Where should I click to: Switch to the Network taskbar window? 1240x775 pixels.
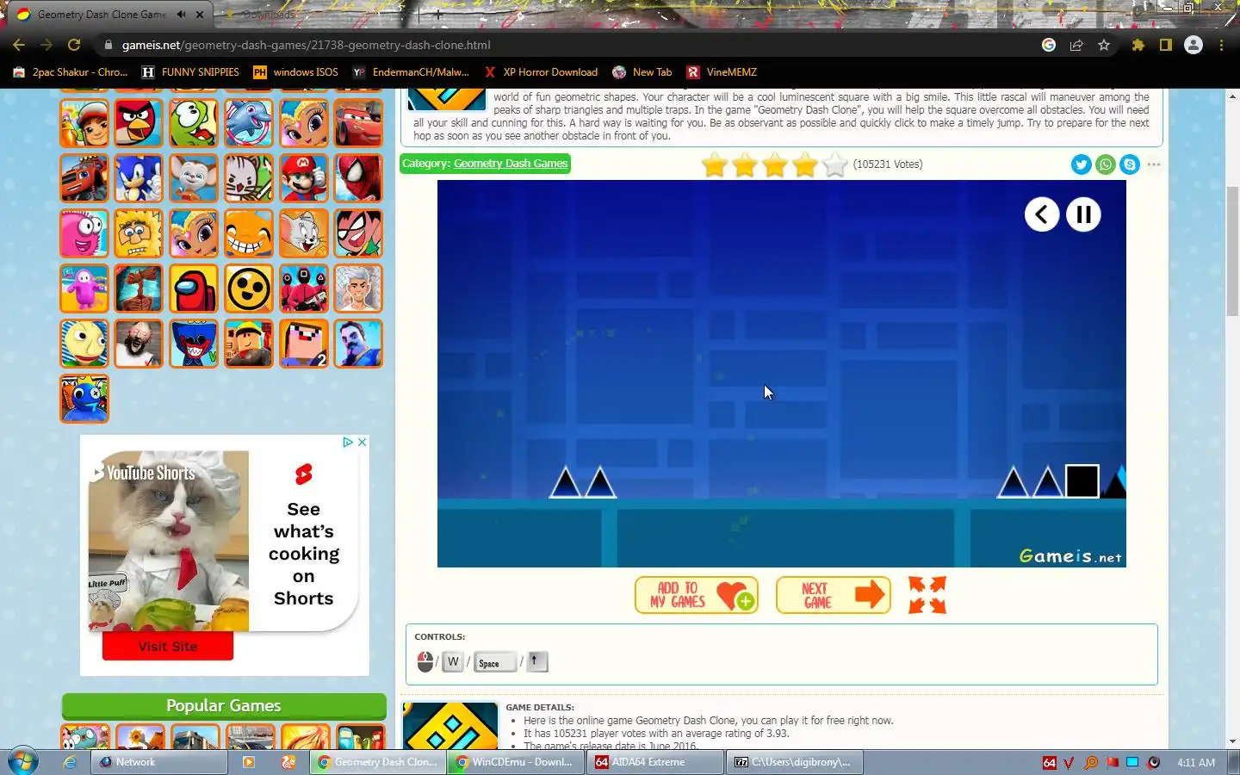(x=159, y=762)
